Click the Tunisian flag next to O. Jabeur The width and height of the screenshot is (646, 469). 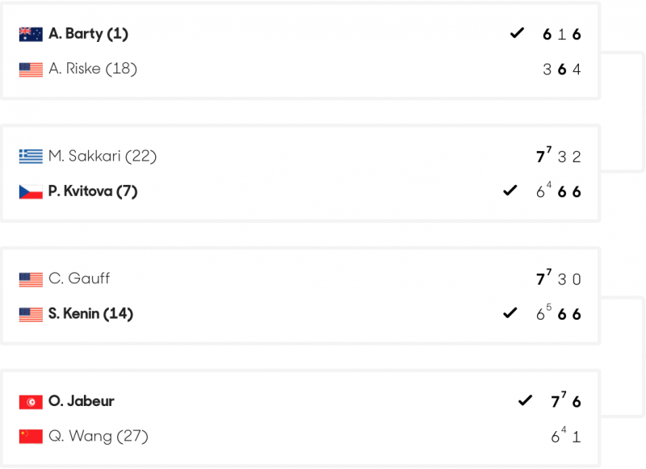click(x=31, y=402)
